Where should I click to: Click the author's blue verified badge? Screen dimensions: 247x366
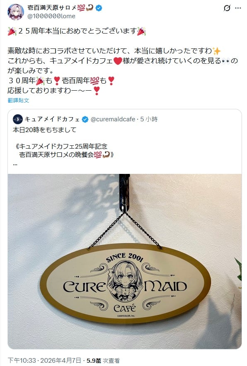pyautogui.click(x=99, y=8)
